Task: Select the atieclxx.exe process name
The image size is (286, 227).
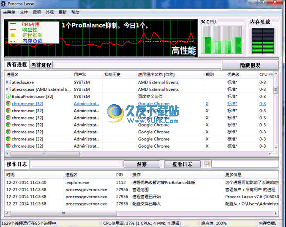Action: 23,82
